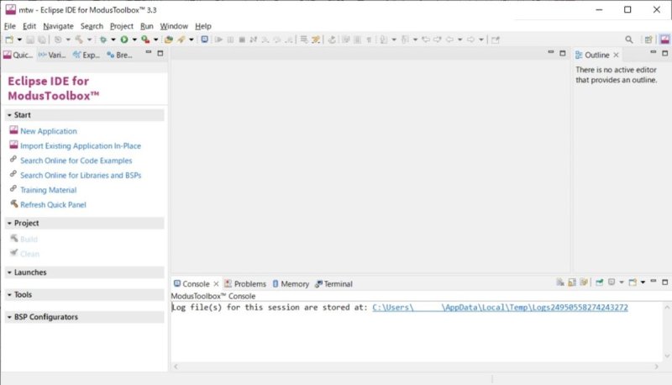Click the console scroll-down arrow
672x385 pixels.
[x=667, y=356]
